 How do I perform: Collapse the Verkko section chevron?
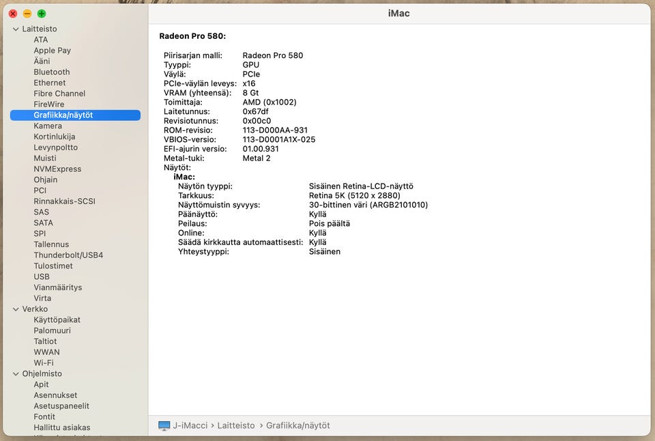[x=16, y=309]
